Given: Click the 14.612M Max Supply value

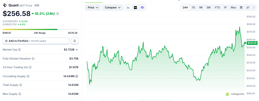Looking at the screenshot, I should pos(73,94).
